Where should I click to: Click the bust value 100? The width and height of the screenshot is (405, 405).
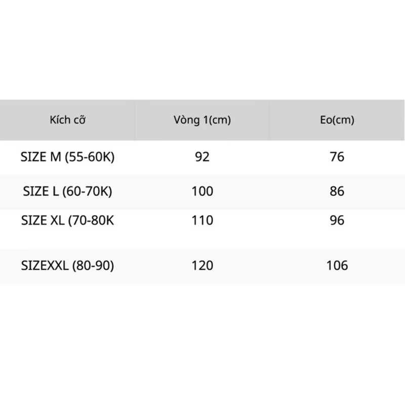(x=202, y=191)
